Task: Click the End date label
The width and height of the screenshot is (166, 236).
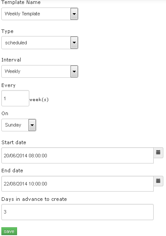Action: [12, 171]
